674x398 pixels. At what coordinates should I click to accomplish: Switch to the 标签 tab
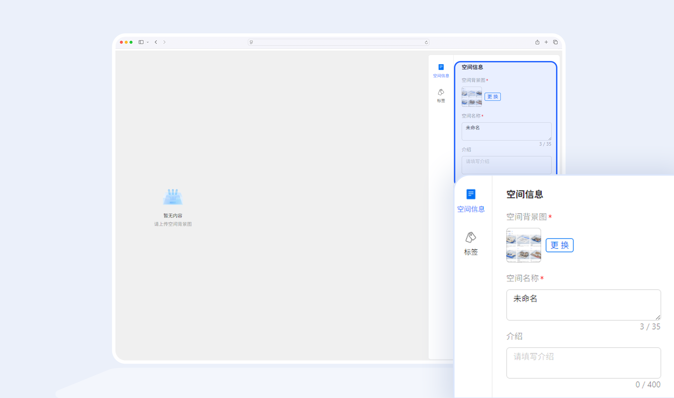pos(441,95)
